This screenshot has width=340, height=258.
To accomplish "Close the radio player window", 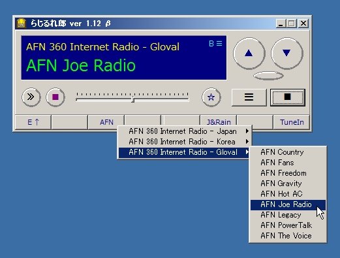I will coord(303,24).
